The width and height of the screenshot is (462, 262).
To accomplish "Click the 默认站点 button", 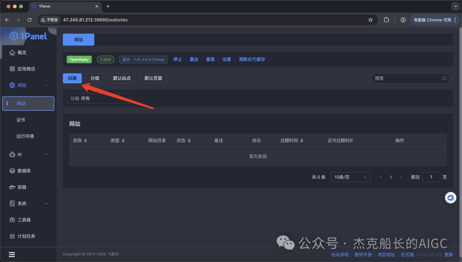I will pyautogui.click(x=121, y=78).
